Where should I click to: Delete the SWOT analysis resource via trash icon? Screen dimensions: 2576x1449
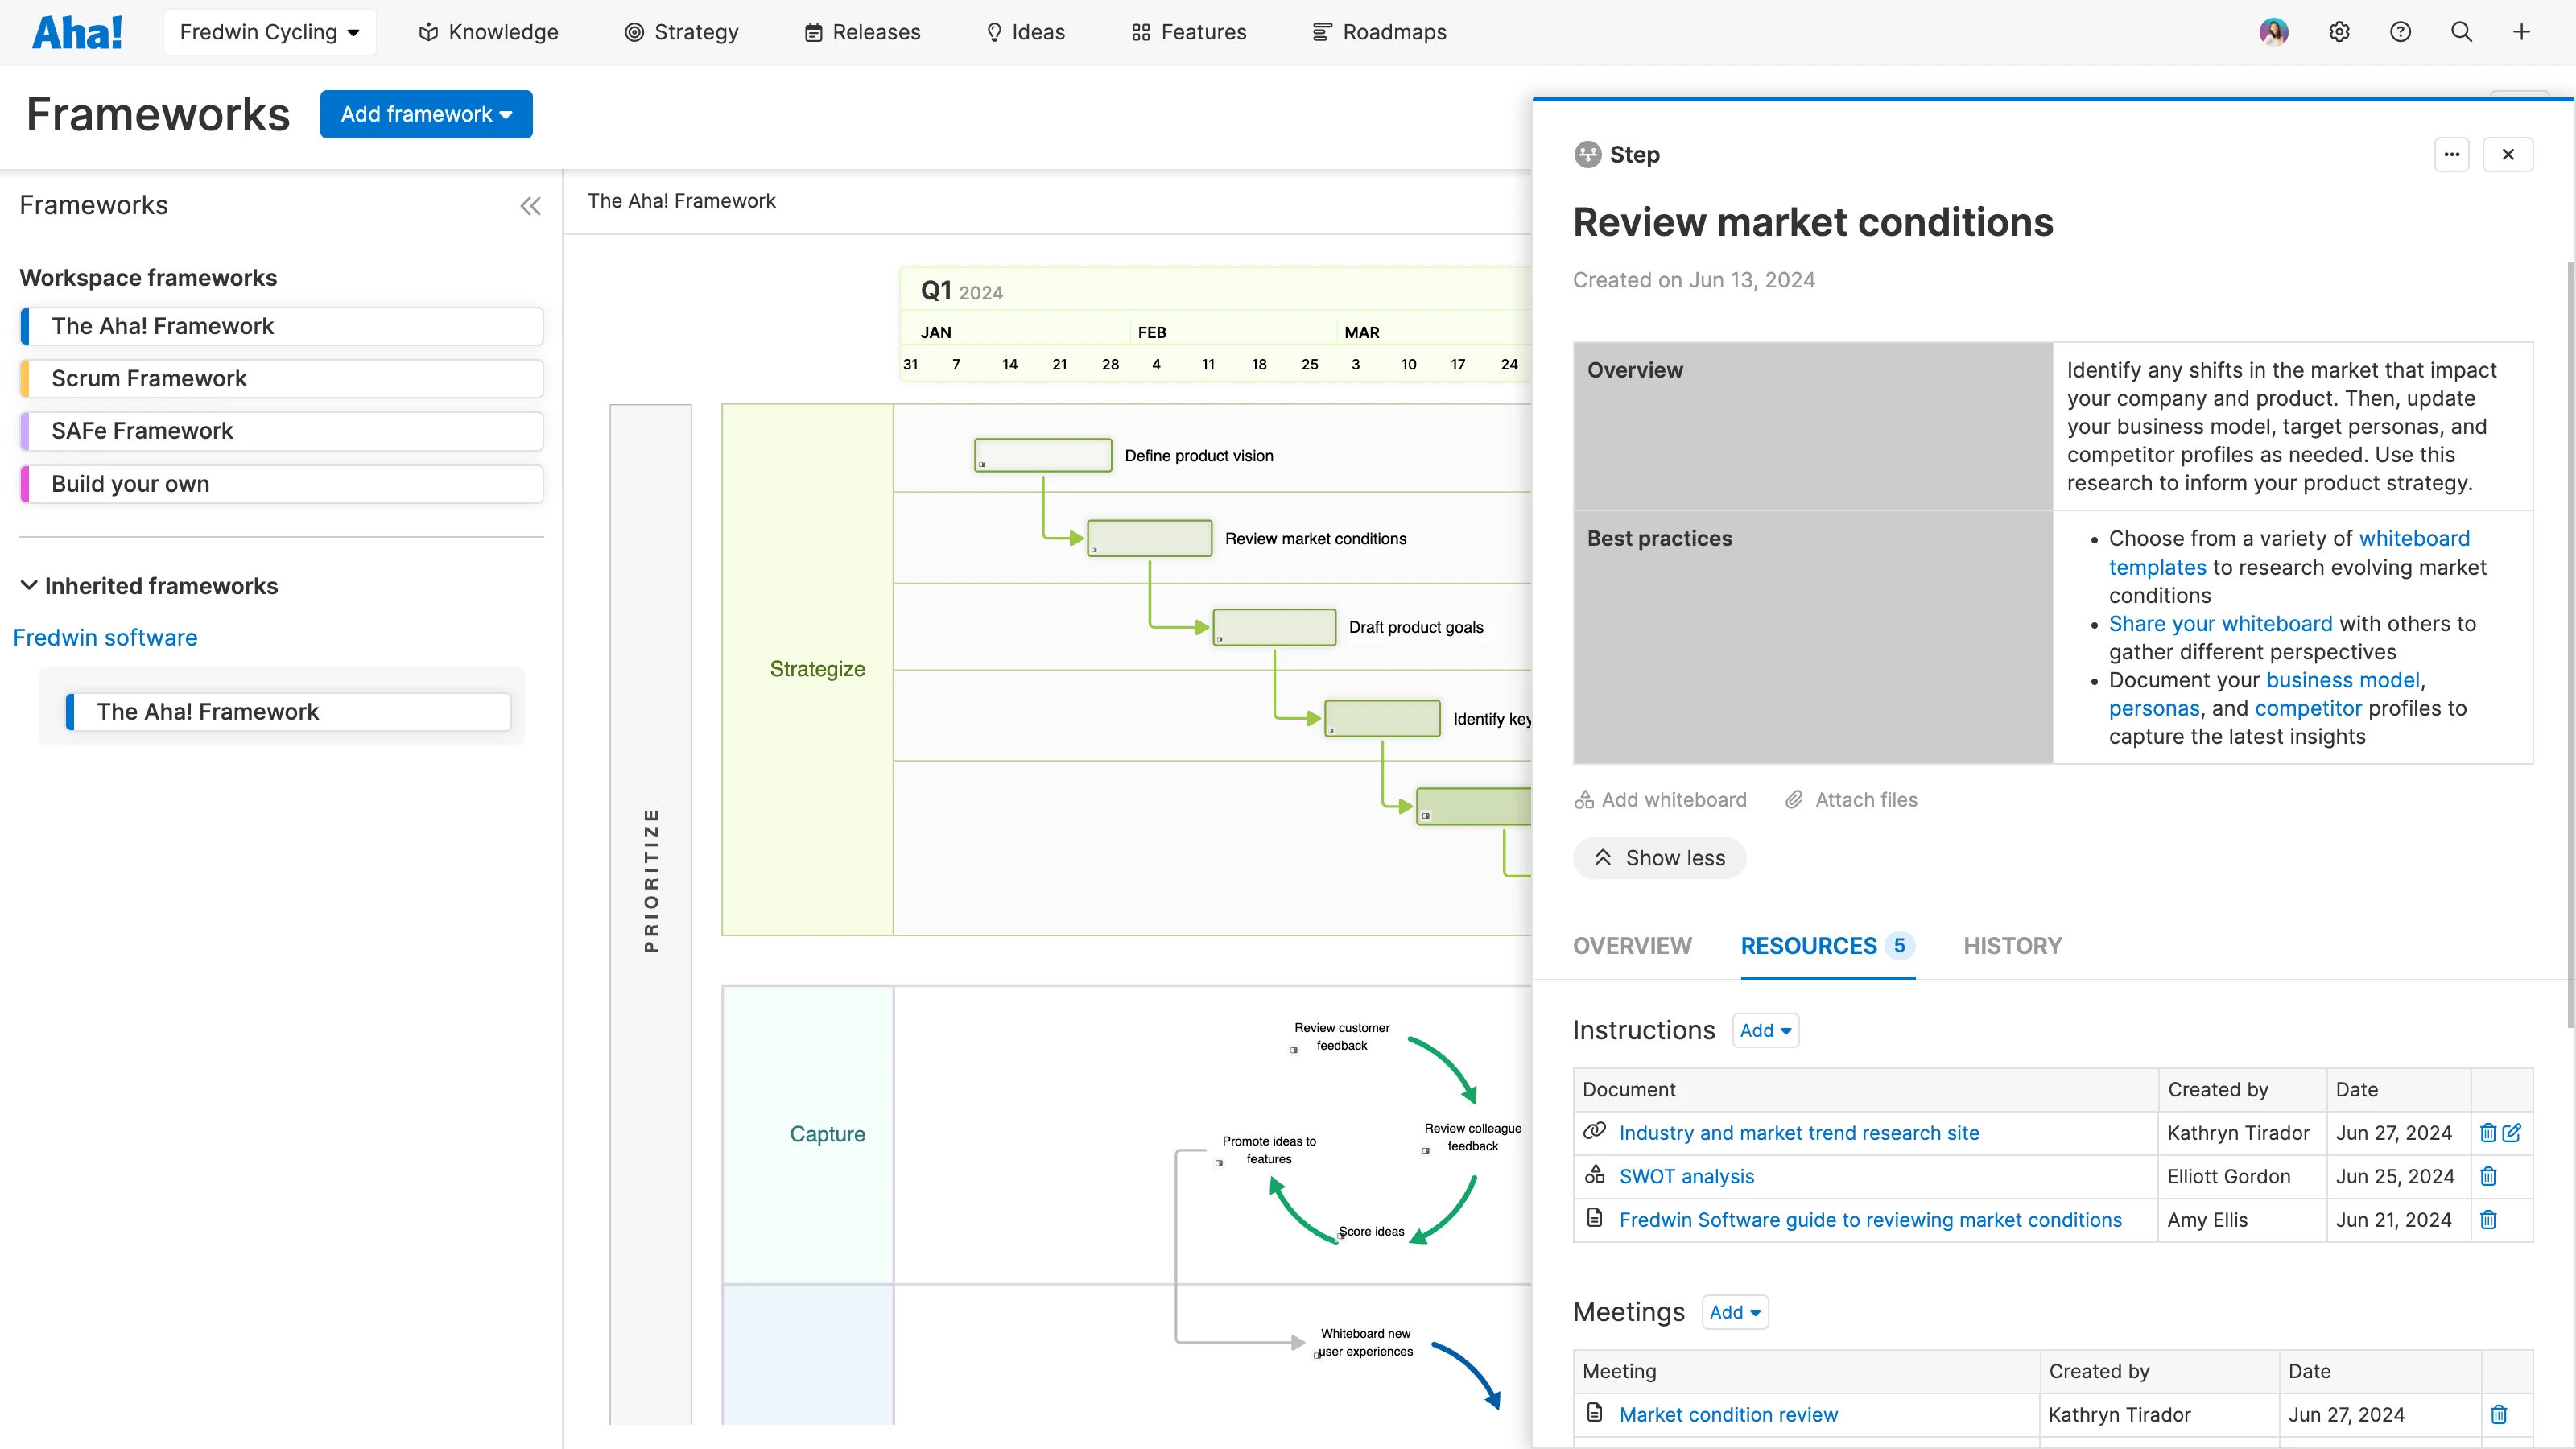pos(2489,1176)
